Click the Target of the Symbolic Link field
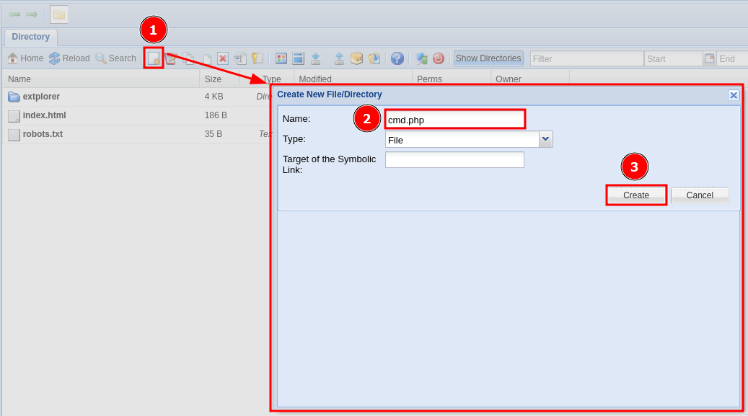The height and width of the screenshot is (416, 748). tap(454, 160)
